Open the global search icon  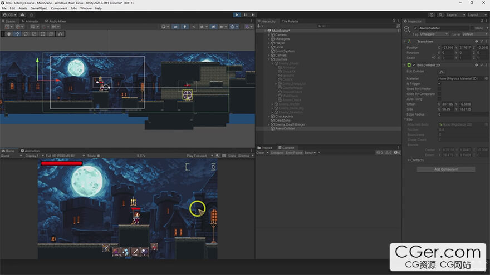[440, 14]
